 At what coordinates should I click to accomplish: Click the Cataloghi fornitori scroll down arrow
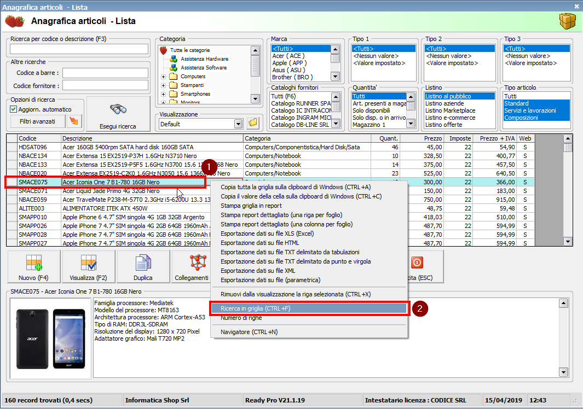[336, 124]
